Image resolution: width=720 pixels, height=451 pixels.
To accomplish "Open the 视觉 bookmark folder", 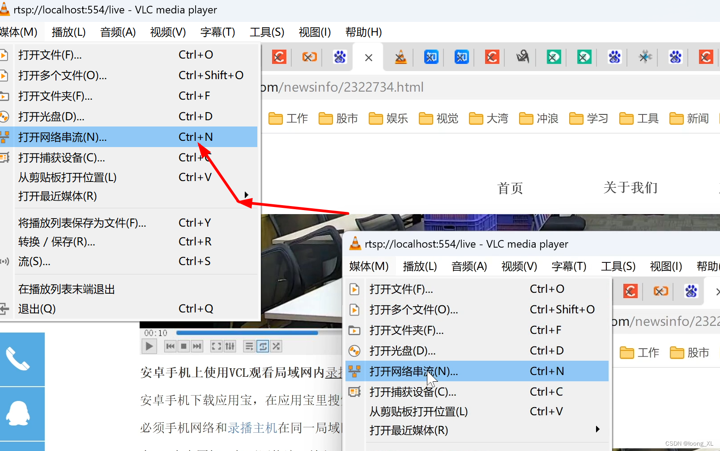I will (439, 118).
